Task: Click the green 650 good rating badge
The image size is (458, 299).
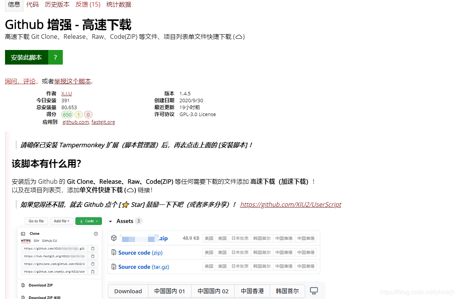Action: (x=67, y=115)
